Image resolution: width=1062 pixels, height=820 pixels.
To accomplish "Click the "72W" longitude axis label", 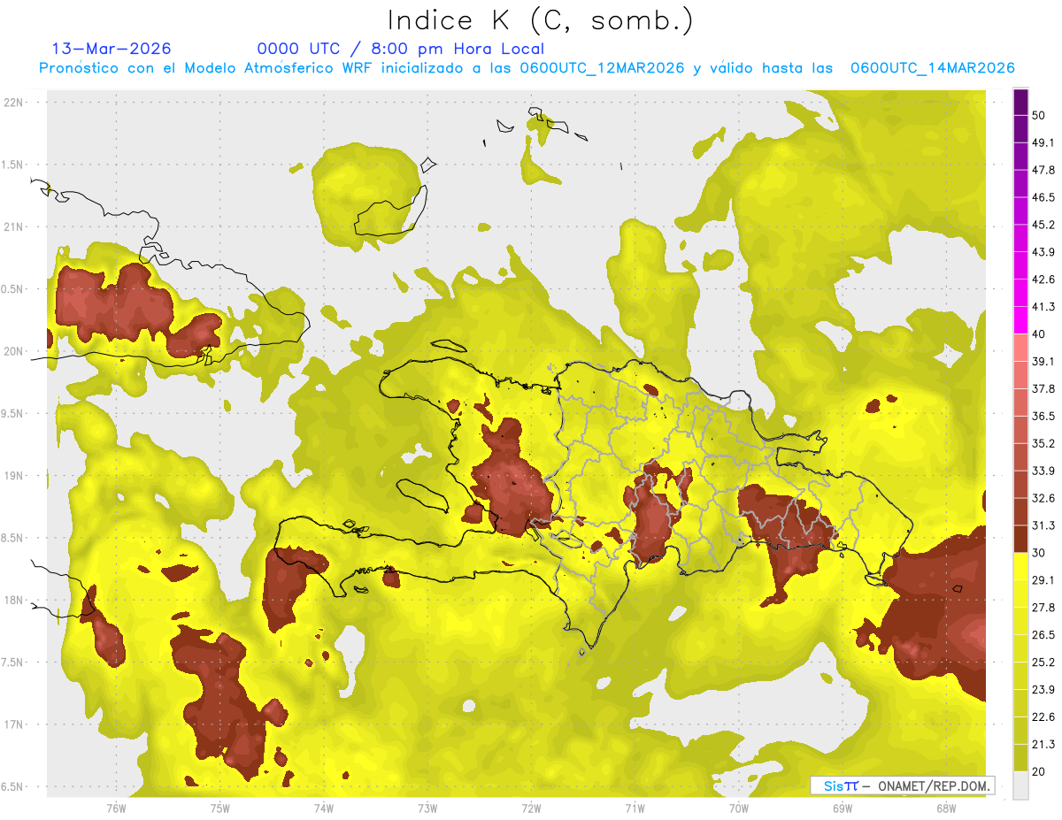I will (531, 809).
